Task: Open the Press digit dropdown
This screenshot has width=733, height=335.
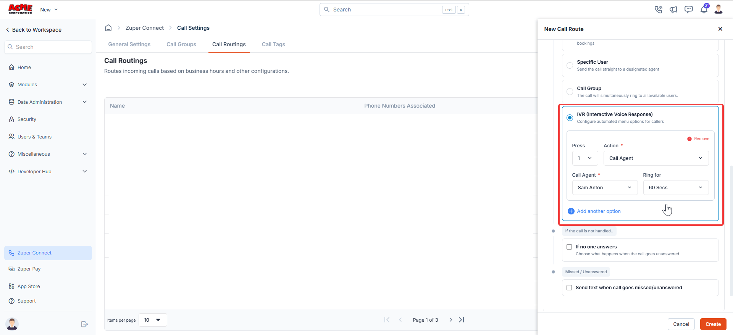Action: [x=585, y=158]
